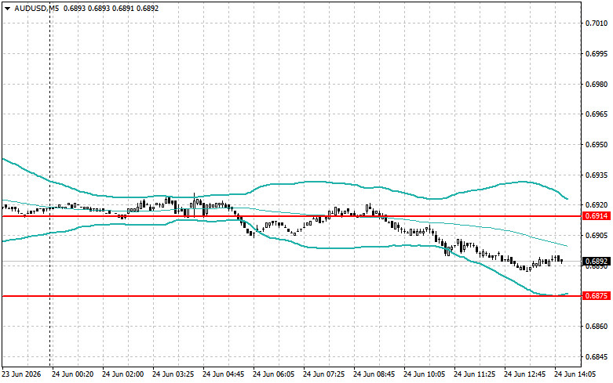Click the 24 Jun 08:45 time label
Image resolution: width=613 pixels, height=383 pixels.
(374, 374)
